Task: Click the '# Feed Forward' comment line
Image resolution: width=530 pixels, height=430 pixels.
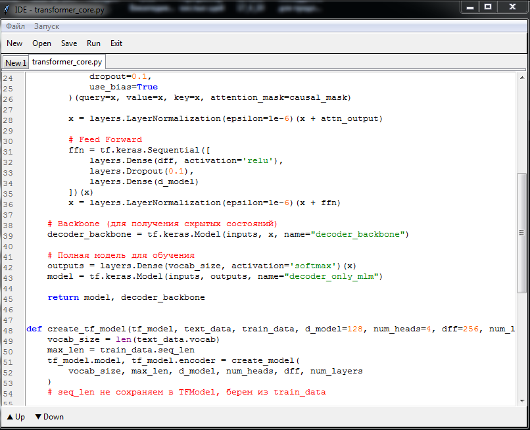Action: [105, 139]
